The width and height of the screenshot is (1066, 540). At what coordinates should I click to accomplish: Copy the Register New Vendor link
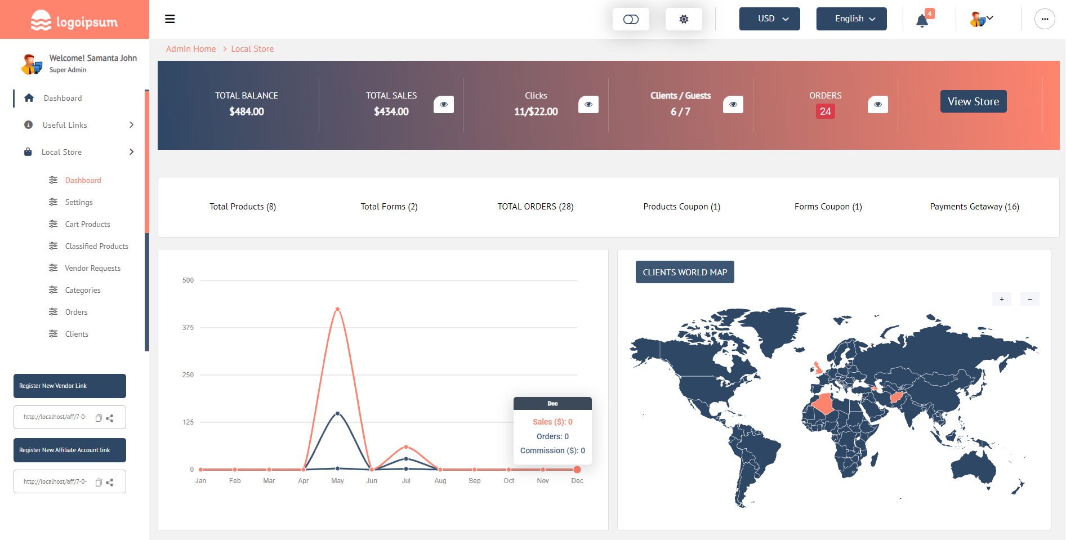[99, 418]
